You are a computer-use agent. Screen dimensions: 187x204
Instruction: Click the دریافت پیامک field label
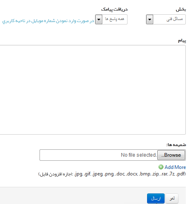point(114,9)
